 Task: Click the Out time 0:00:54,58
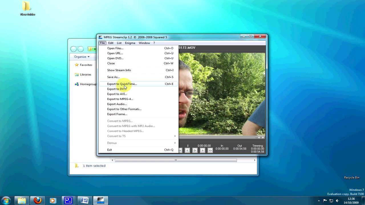pos(240,149)
